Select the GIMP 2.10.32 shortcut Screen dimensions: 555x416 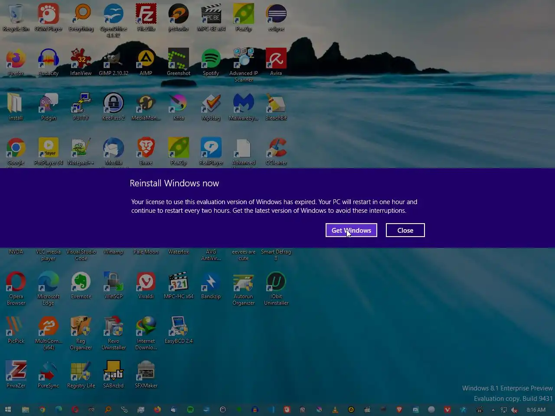point(114,62)
